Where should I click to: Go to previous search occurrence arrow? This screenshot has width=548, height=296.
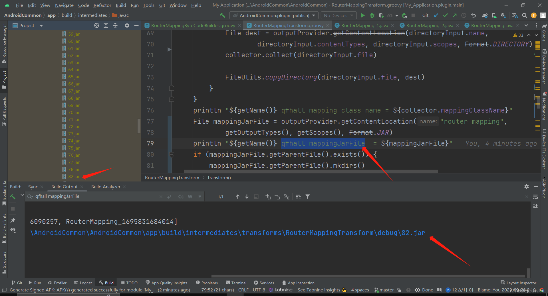click(x=237, y=197)
